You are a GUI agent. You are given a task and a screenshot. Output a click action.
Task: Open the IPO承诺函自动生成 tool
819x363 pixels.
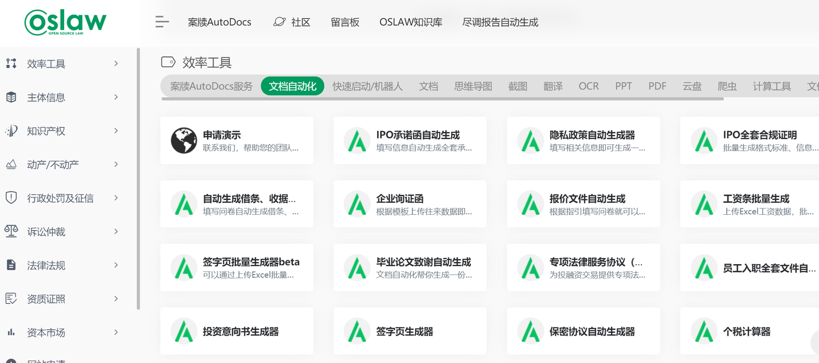tap(410, 140)
